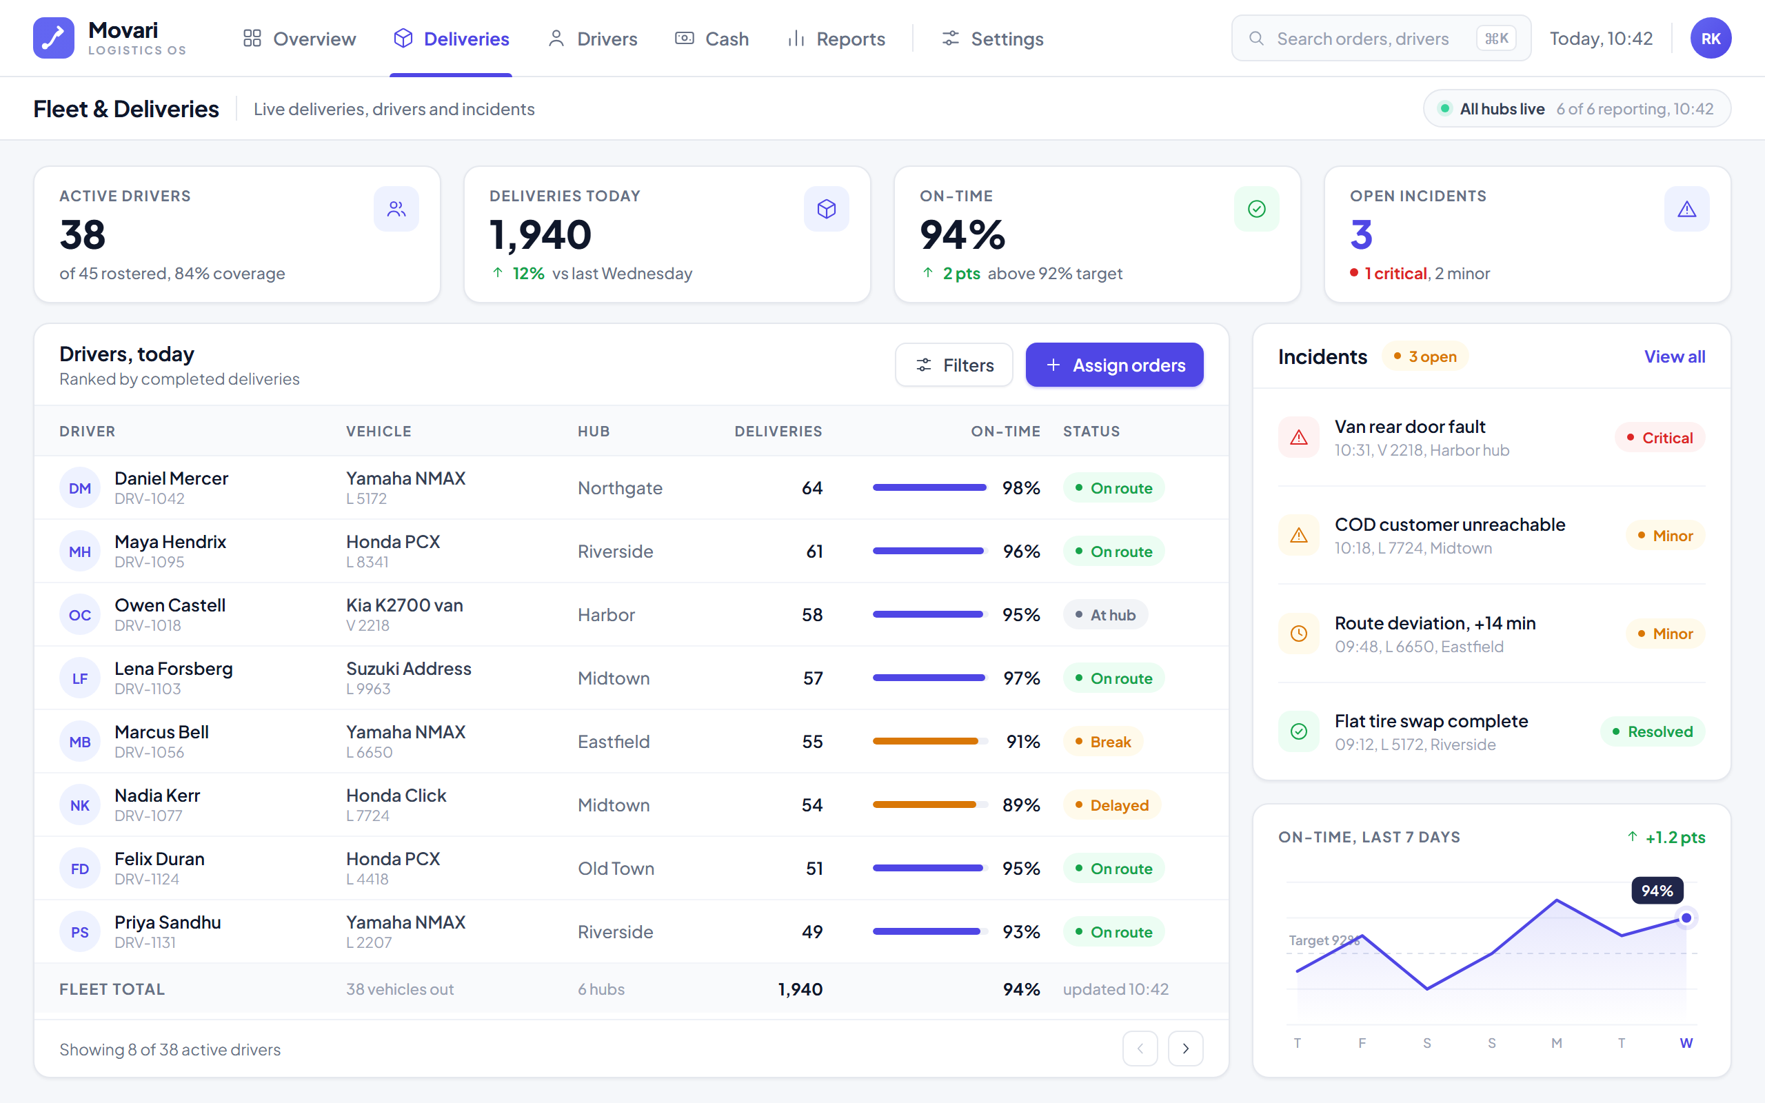Open the RK user avatar menu
This screenshot has height=1103, width=1765.
coord(1711,38)
